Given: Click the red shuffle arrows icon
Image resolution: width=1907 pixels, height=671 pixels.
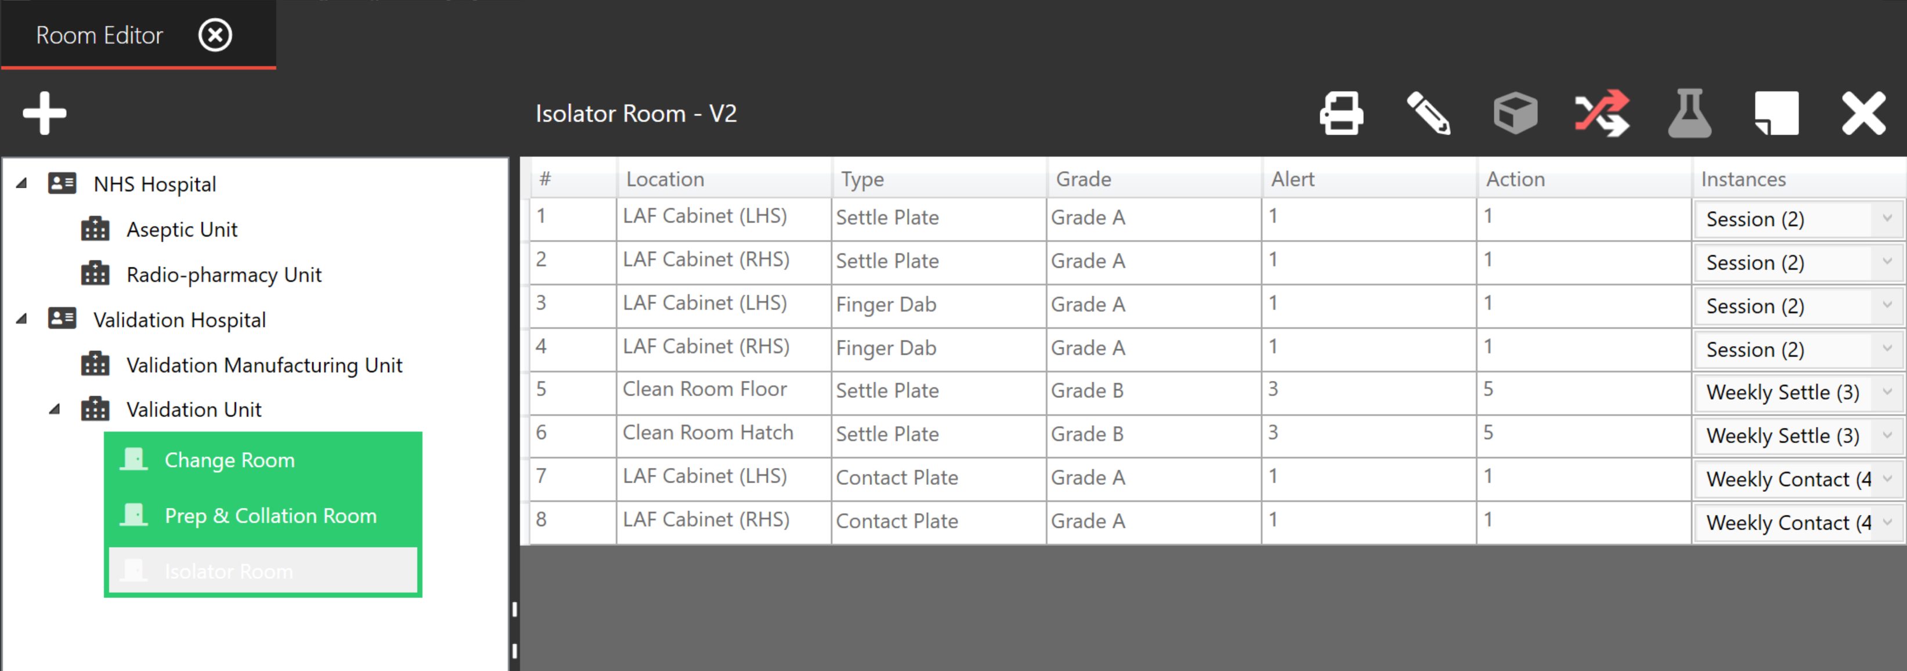Looking at the screenshot, I should point(1602,113).
